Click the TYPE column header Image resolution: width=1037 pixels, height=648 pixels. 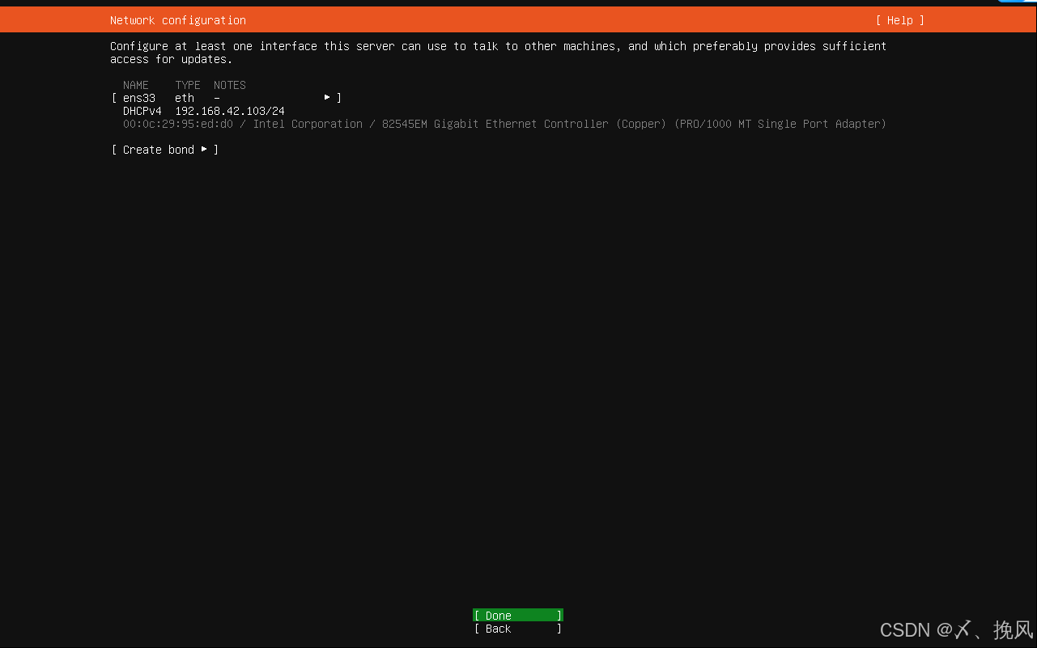coord(187,85)
